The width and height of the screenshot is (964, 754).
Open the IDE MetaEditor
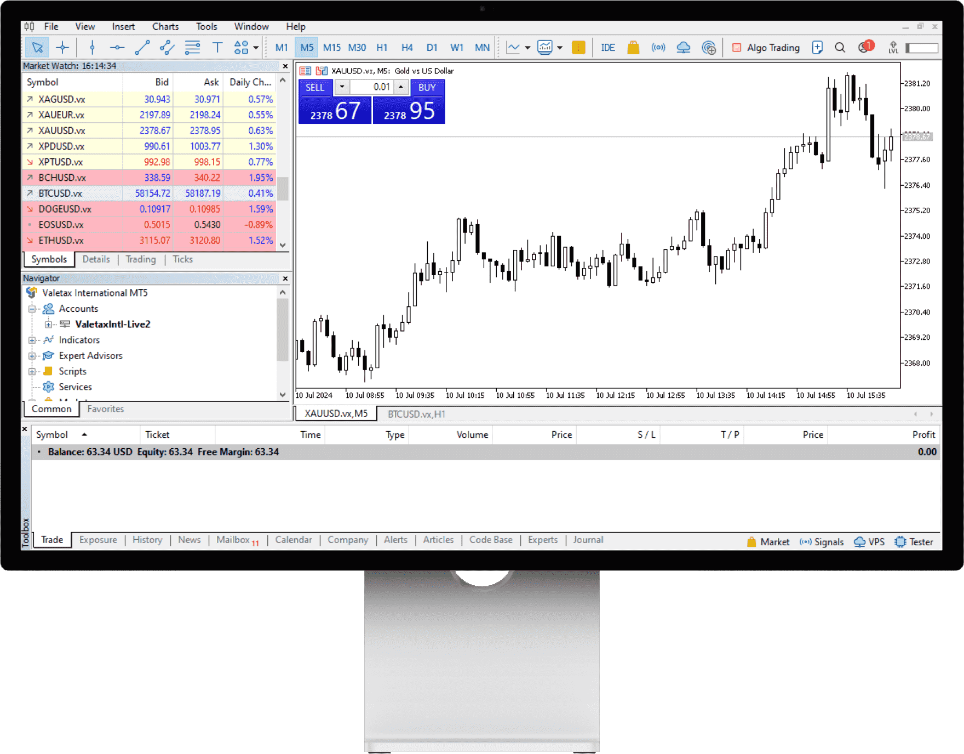point(607,48)
